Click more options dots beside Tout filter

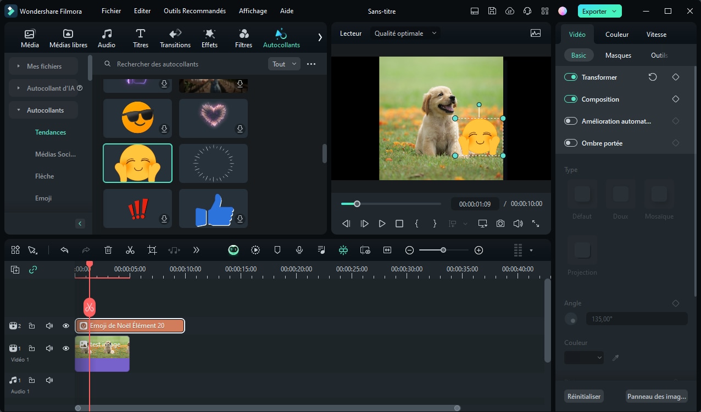tap(311, 64)
